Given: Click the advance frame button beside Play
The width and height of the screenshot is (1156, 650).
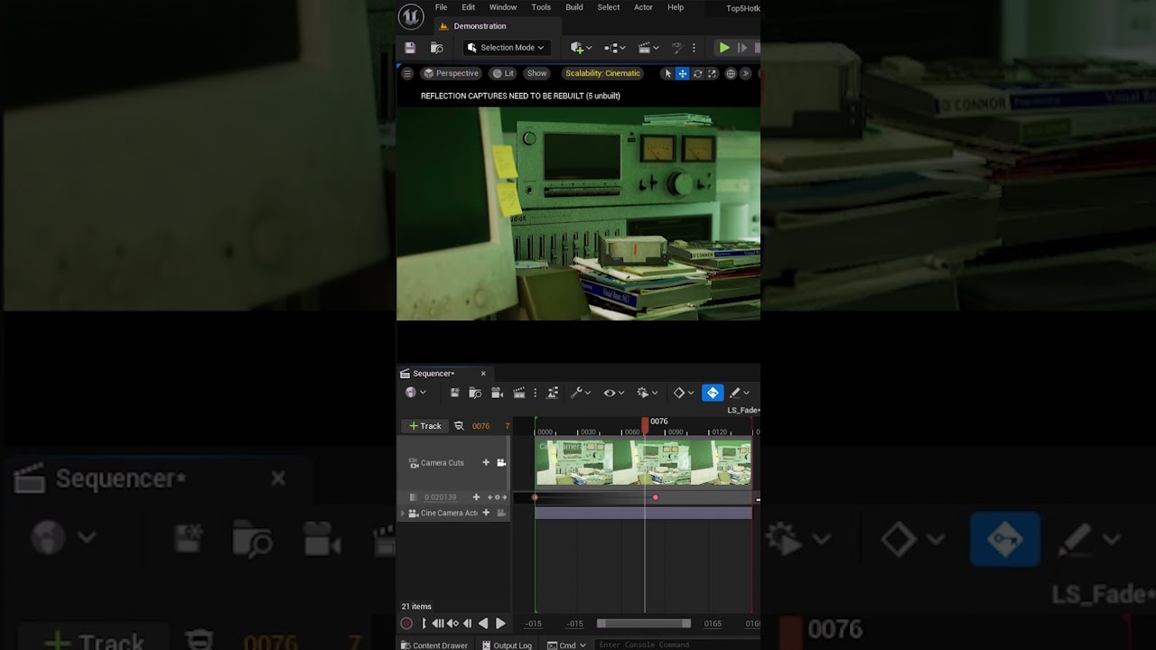Looking at the screenshot, I should coord(742,48).
